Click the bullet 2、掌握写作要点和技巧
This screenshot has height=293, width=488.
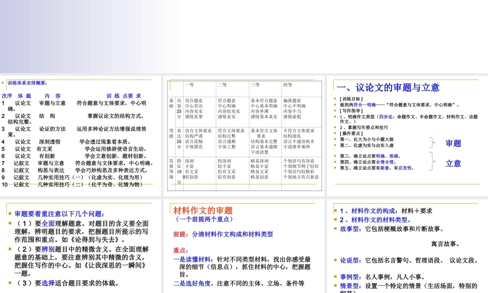click(364, 127)
